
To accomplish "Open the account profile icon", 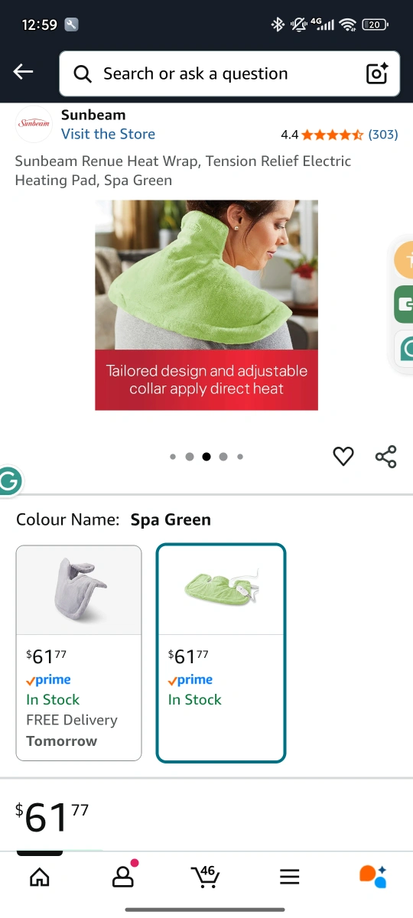I will tap(123, 876).
